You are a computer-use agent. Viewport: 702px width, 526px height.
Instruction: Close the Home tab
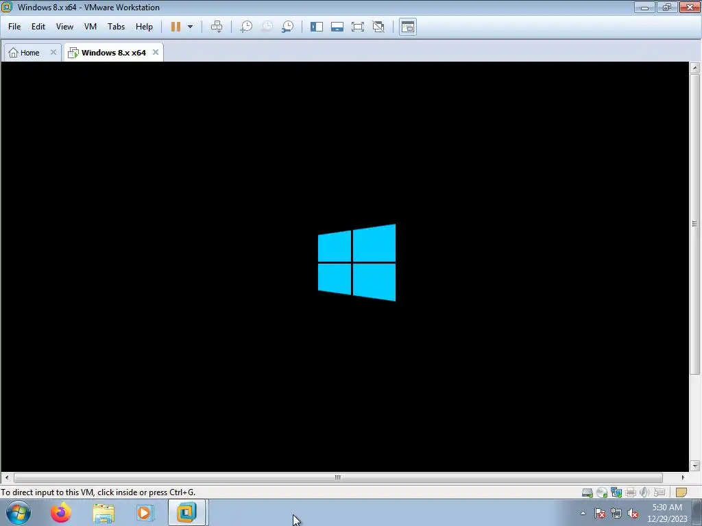pyautogui.click(x=53, y=52)
